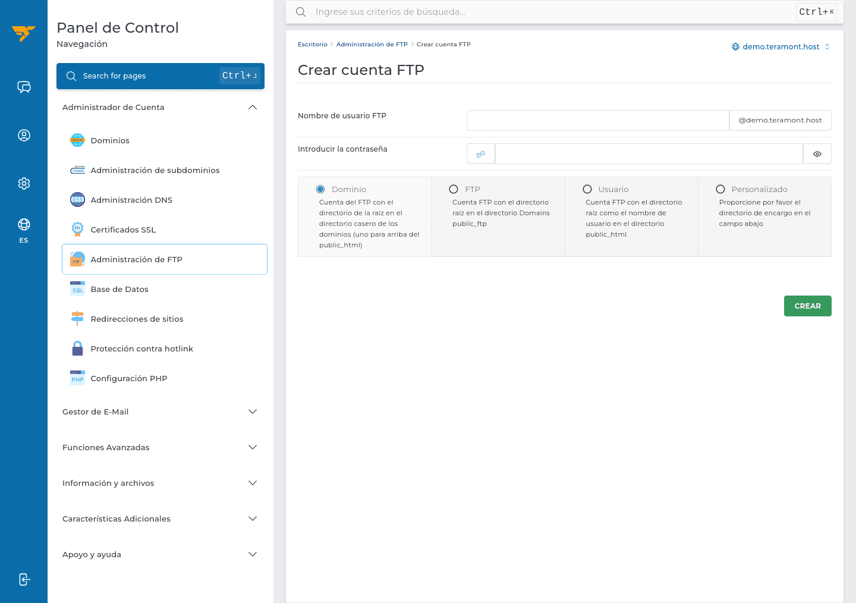Open Base de Datos menu item
Viewport: 856px width, 603px height.
pyautogui.click(x=165, y=289)
